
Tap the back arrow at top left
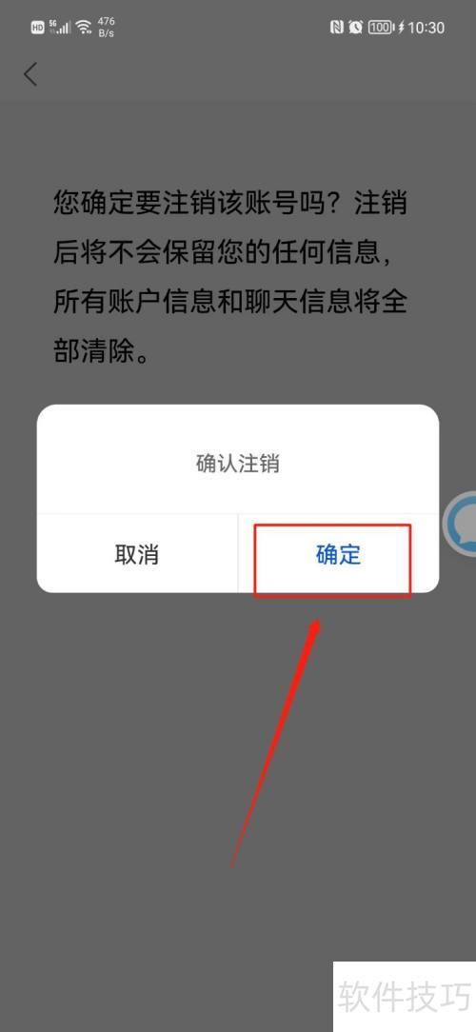pyautogui.click(x=30, y=74)
